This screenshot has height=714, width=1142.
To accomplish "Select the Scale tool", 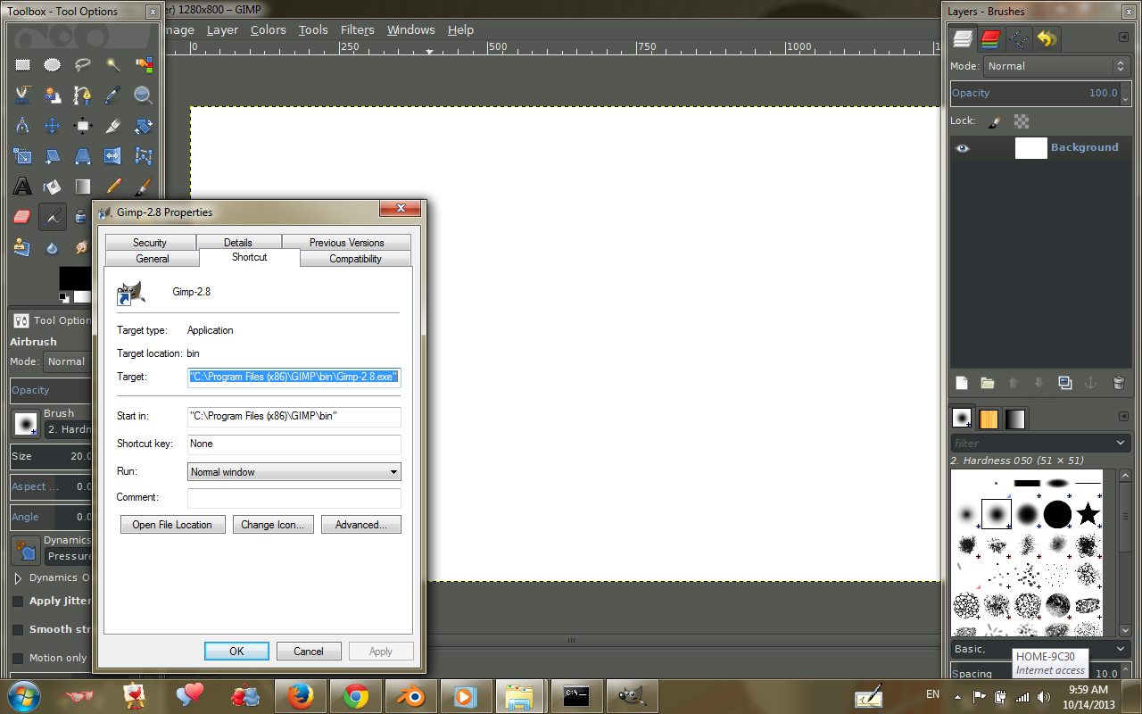I will pyautogui.click(x=22, y=156).
